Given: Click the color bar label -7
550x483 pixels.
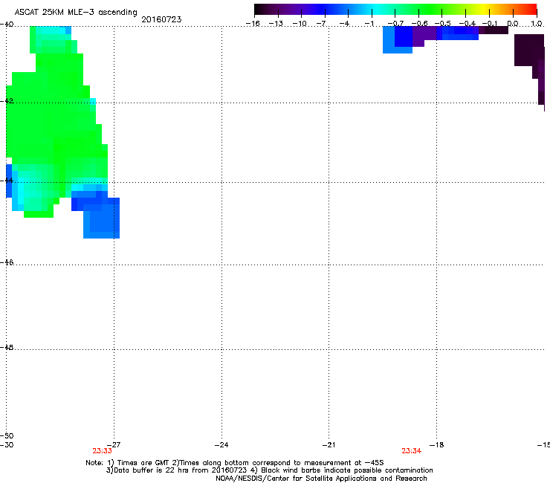Looking at the screenshot, I should pos(321,24).
